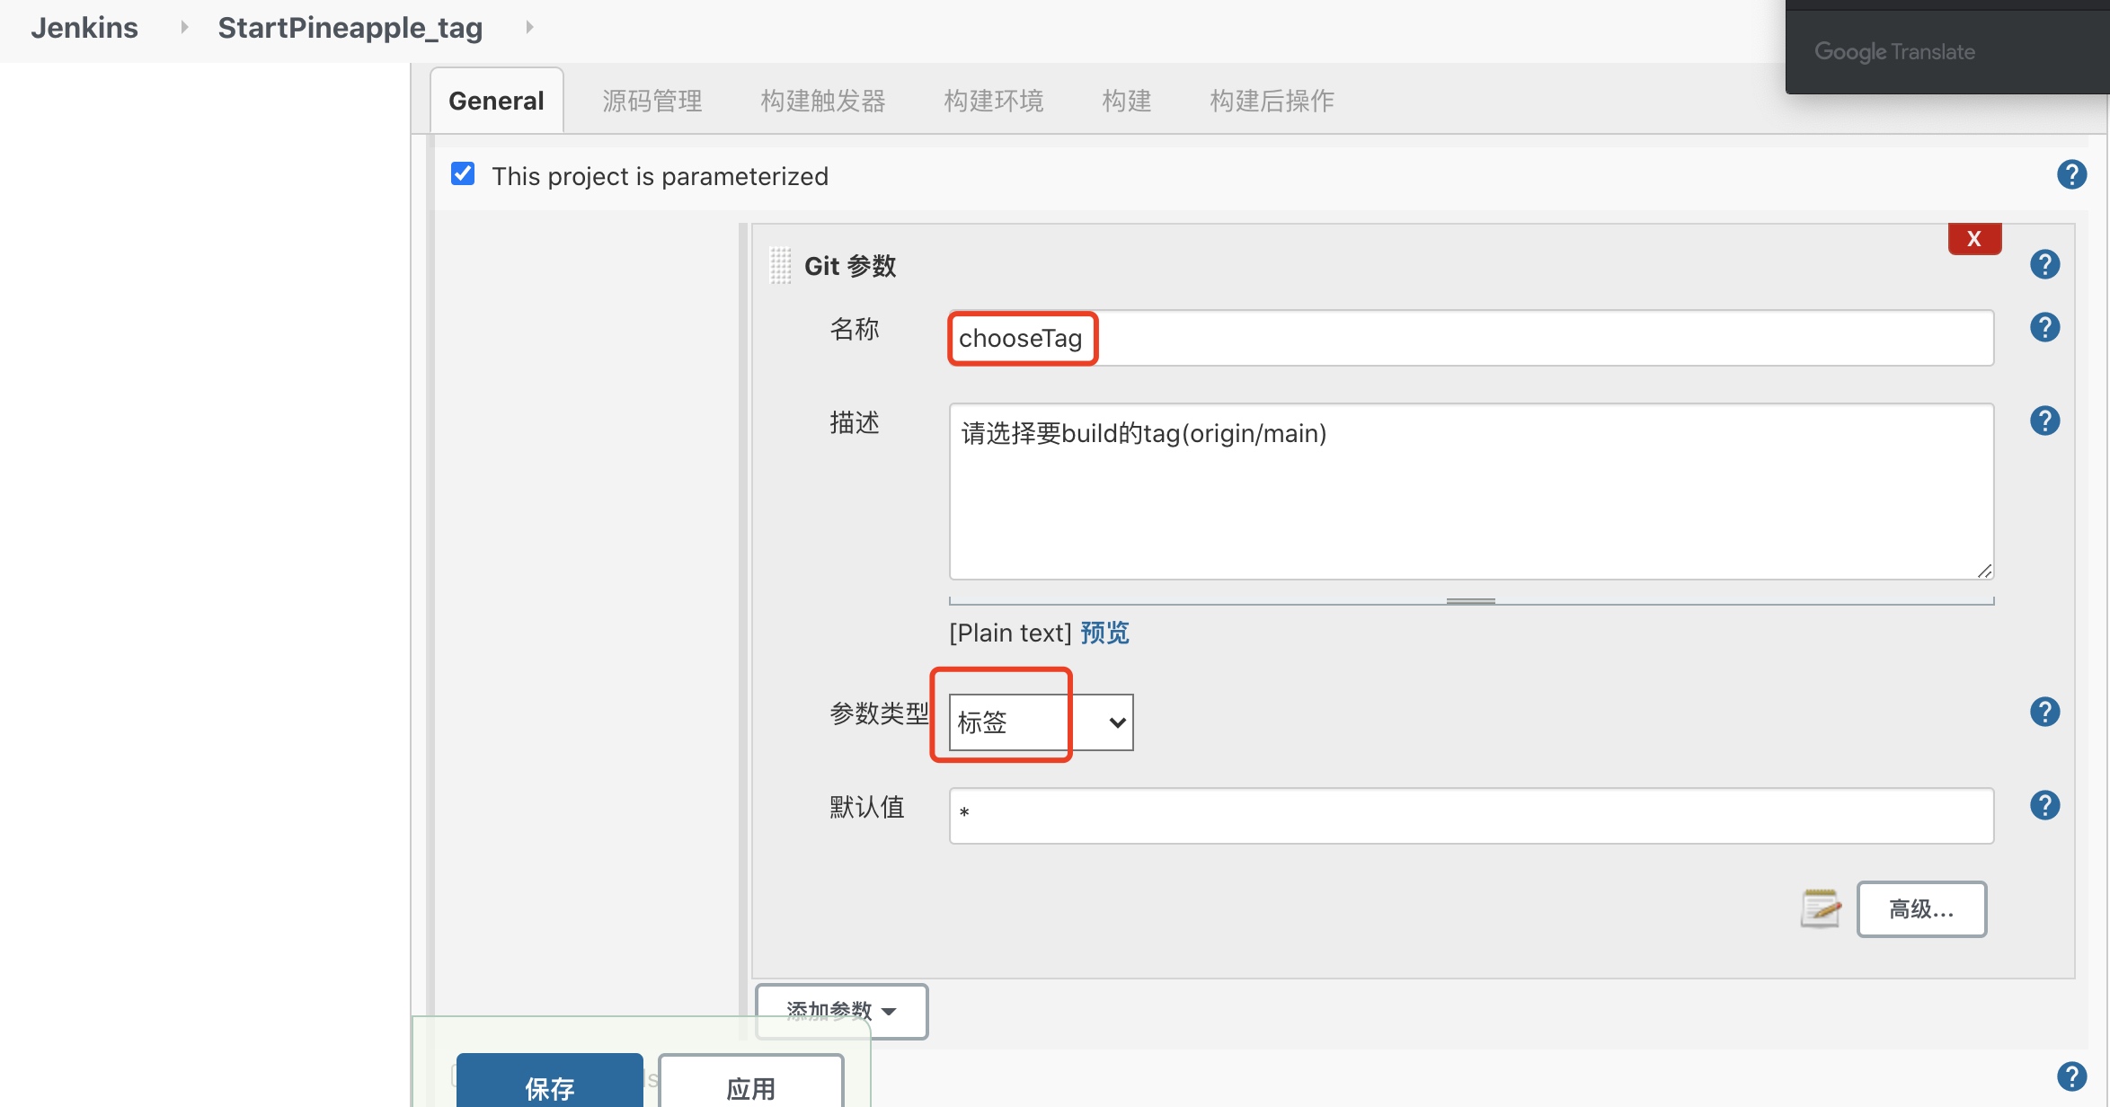Uncheck This project is parameterized
2110x1107 pixels.
click(x=463, y=174)
